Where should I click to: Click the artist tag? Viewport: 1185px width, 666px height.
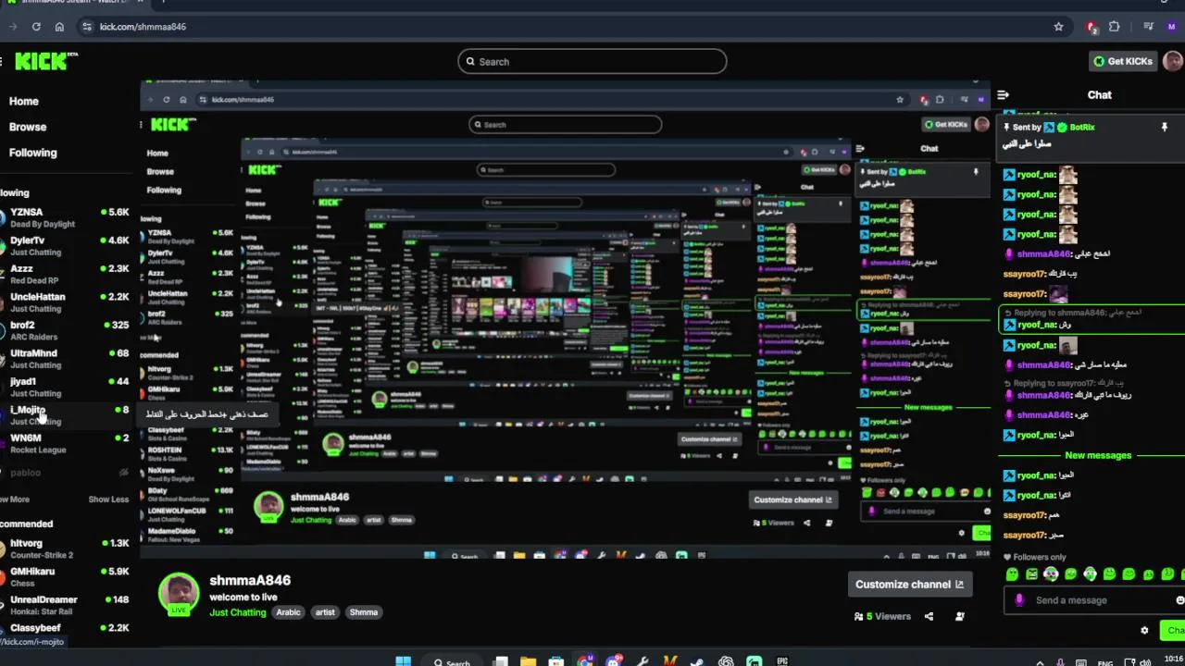click(325, 612)
